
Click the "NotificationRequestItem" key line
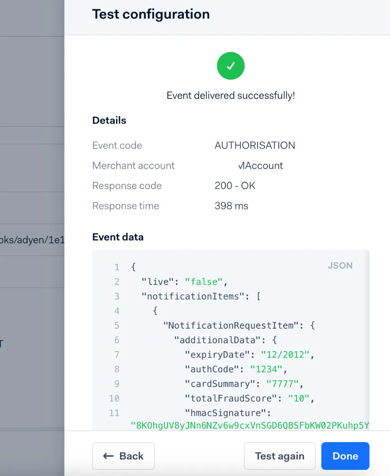point(239,325)
